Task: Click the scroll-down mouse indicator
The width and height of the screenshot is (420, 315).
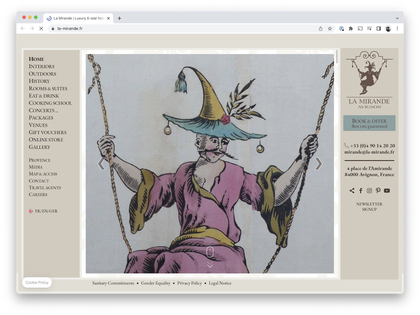Action: click(x=210, y=252)
